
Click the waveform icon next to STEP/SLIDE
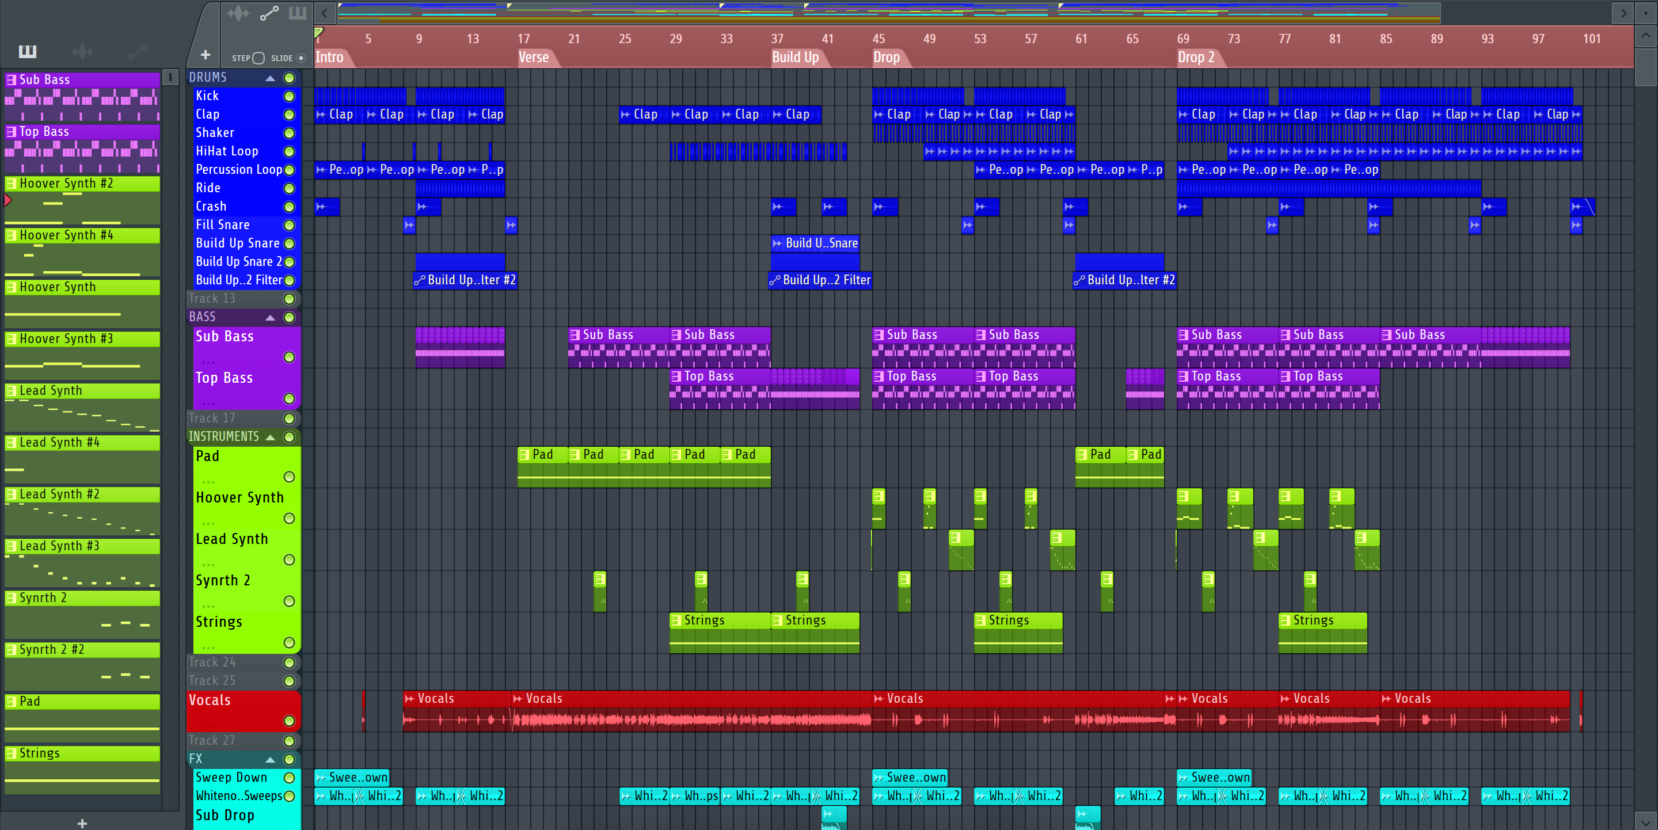point(238,13)
